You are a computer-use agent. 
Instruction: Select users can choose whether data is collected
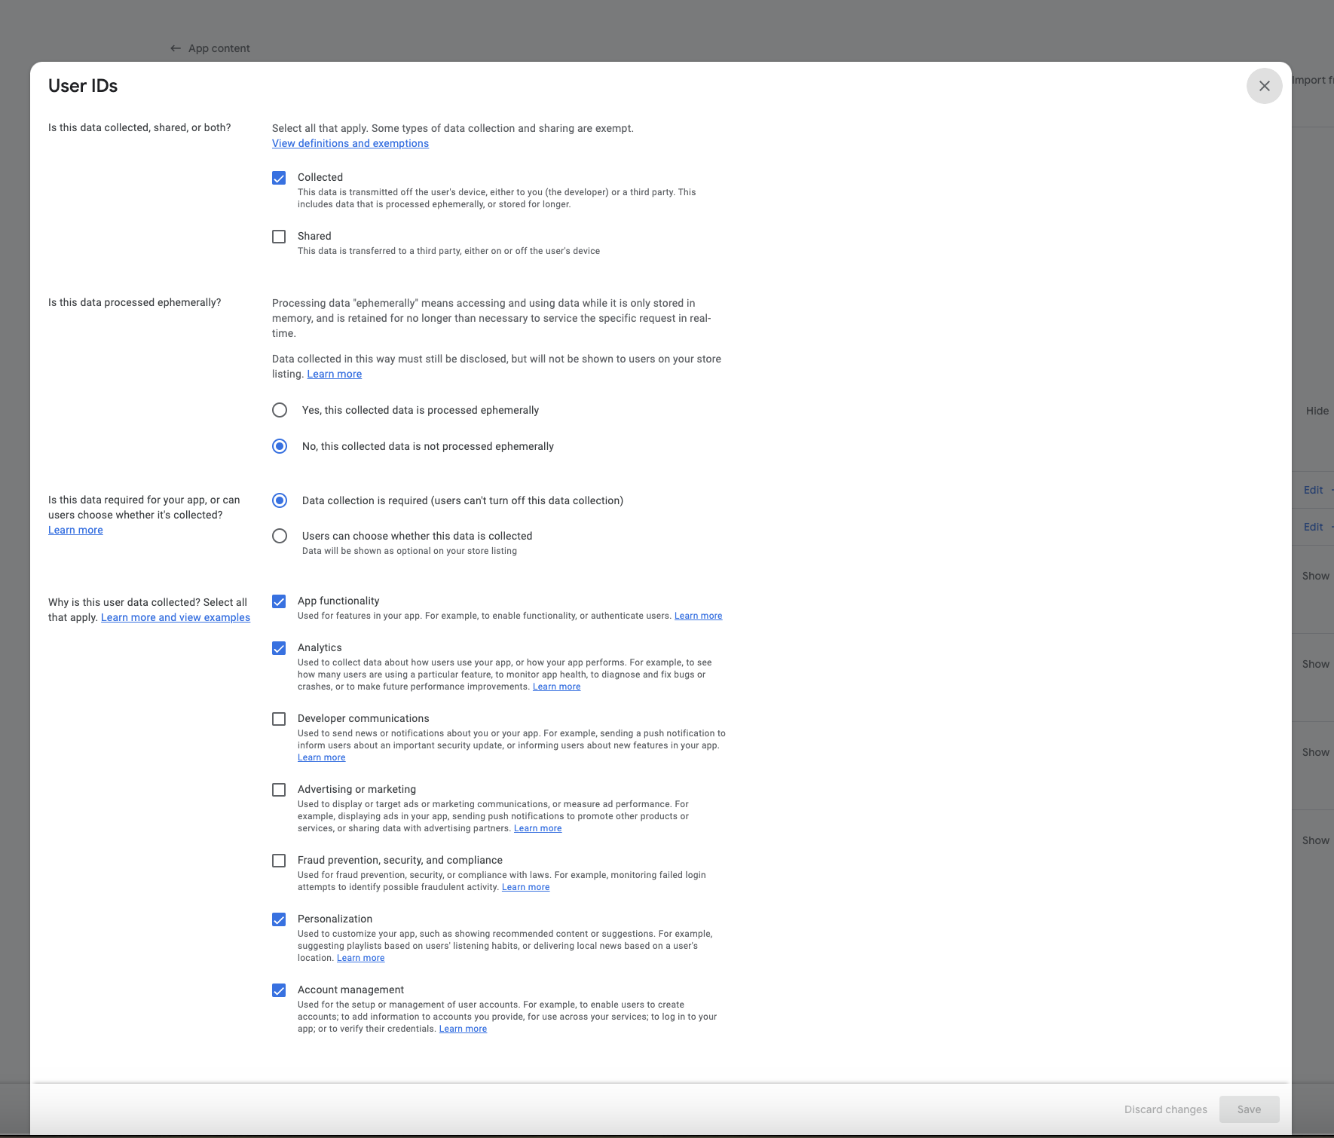279,536
